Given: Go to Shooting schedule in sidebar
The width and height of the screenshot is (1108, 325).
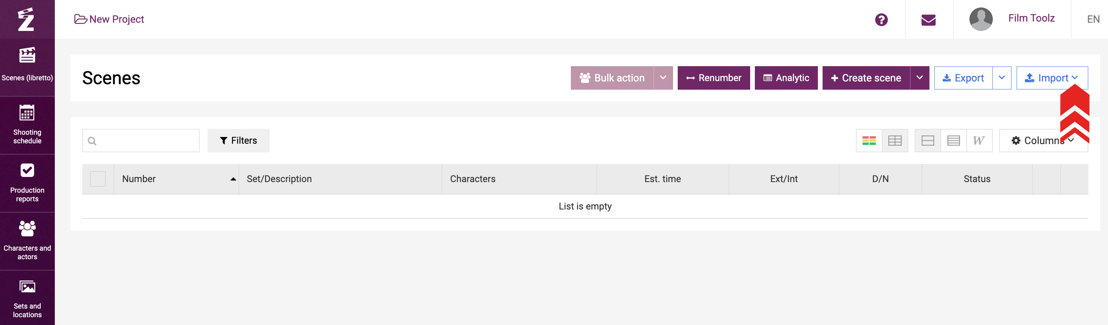Looking at the screenshot, I should coord(27,125).
